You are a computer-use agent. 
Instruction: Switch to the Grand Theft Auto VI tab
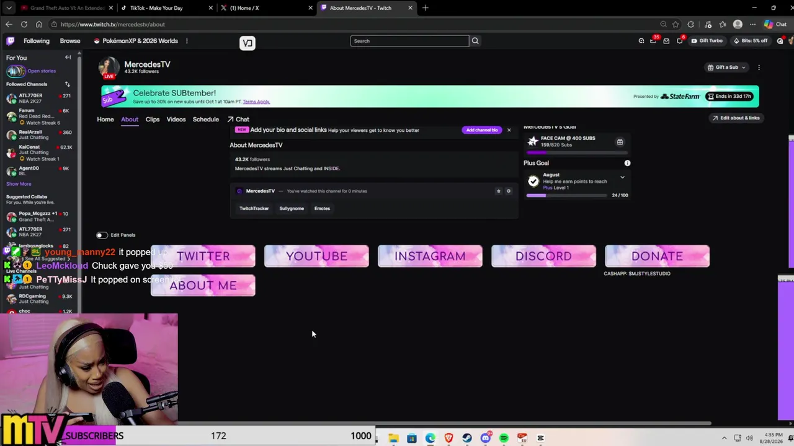(67, 8)
